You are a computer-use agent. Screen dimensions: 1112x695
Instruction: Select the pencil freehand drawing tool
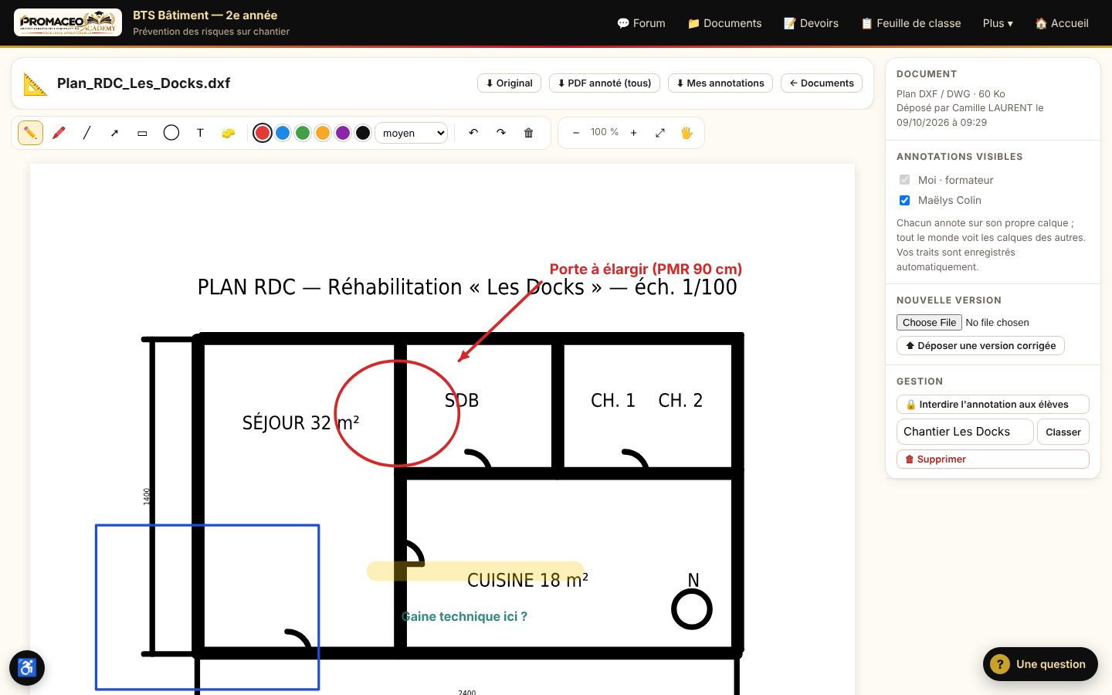pyautogui.click(x=30, y=133)
